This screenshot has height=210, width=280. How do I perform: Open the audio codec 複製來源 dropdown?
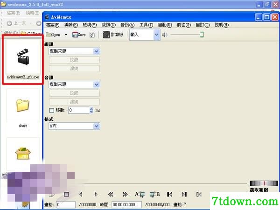tap(74, 84)
